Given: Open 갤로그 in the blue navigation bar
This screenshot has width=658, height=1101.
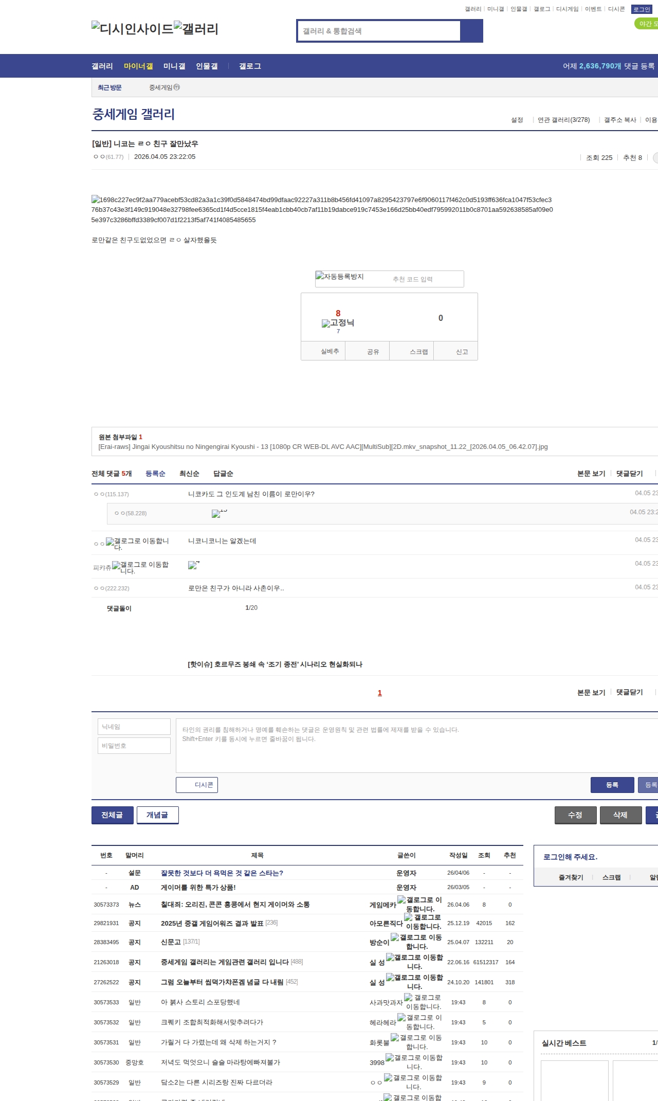Looking at the screenshot, I should click(x=250, y=66).
